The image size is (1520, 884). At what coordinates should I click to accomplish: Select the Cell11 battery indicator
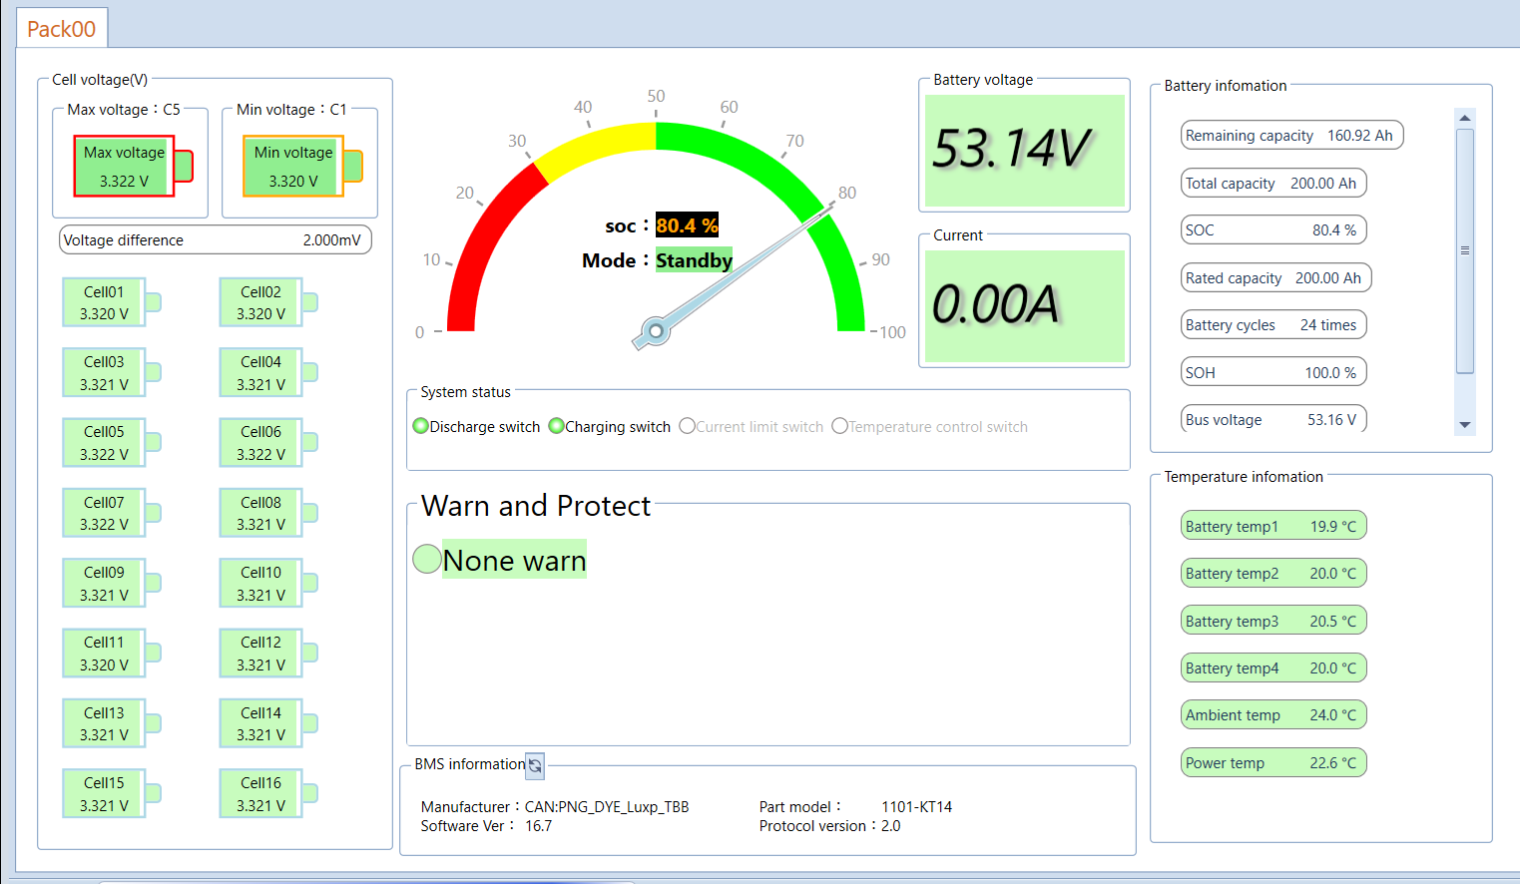pos(111,653)
